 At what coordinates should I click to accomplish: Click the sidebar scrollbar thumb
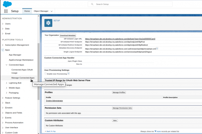coord(38,71)
